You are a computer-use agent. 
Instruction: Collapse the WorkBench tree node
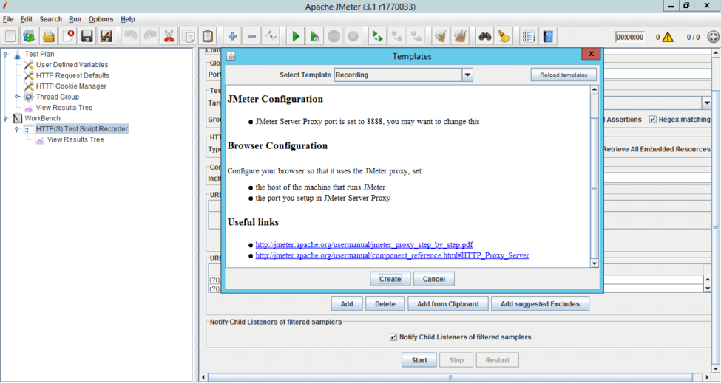tap(5, 118)
